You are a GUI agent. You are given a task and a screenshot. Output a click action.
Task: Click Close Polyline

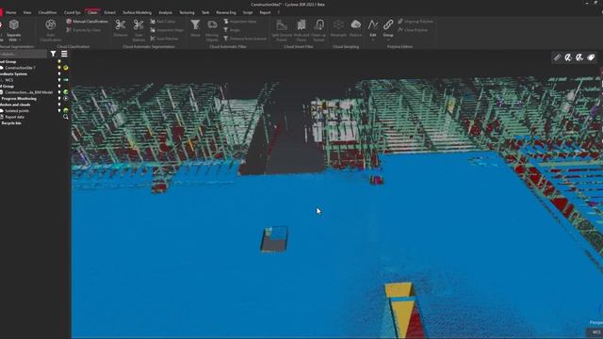click(413, 30)
